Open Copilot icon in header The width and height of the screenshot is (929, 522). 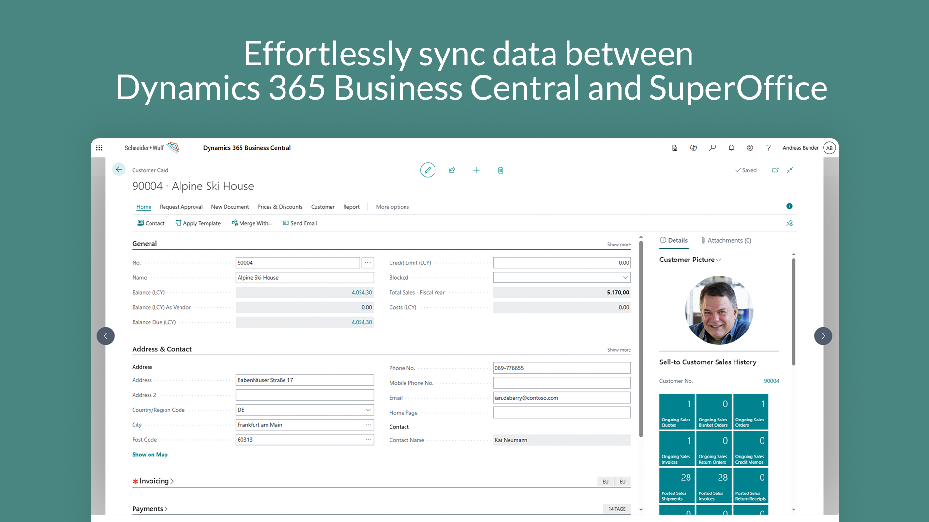click(693, 148)
